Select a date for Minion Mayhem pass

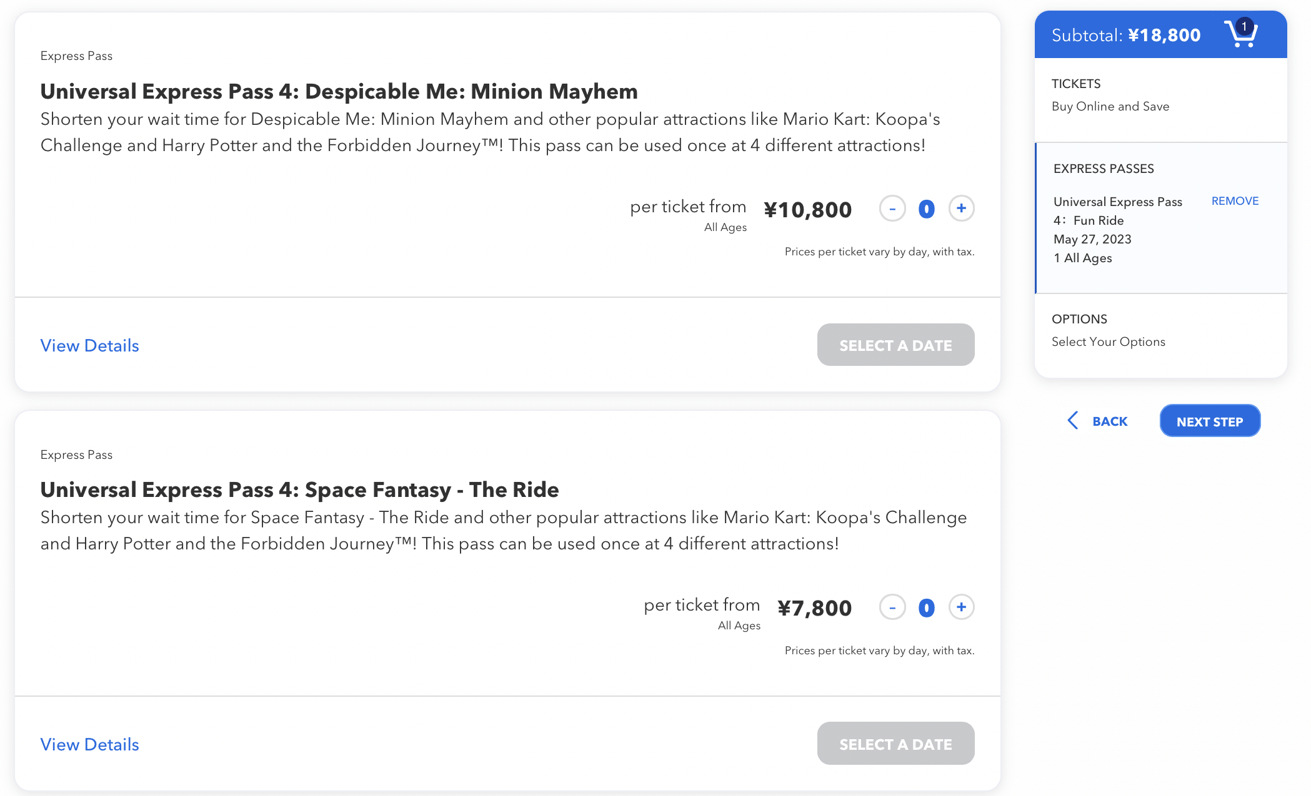tap(895, 345)
